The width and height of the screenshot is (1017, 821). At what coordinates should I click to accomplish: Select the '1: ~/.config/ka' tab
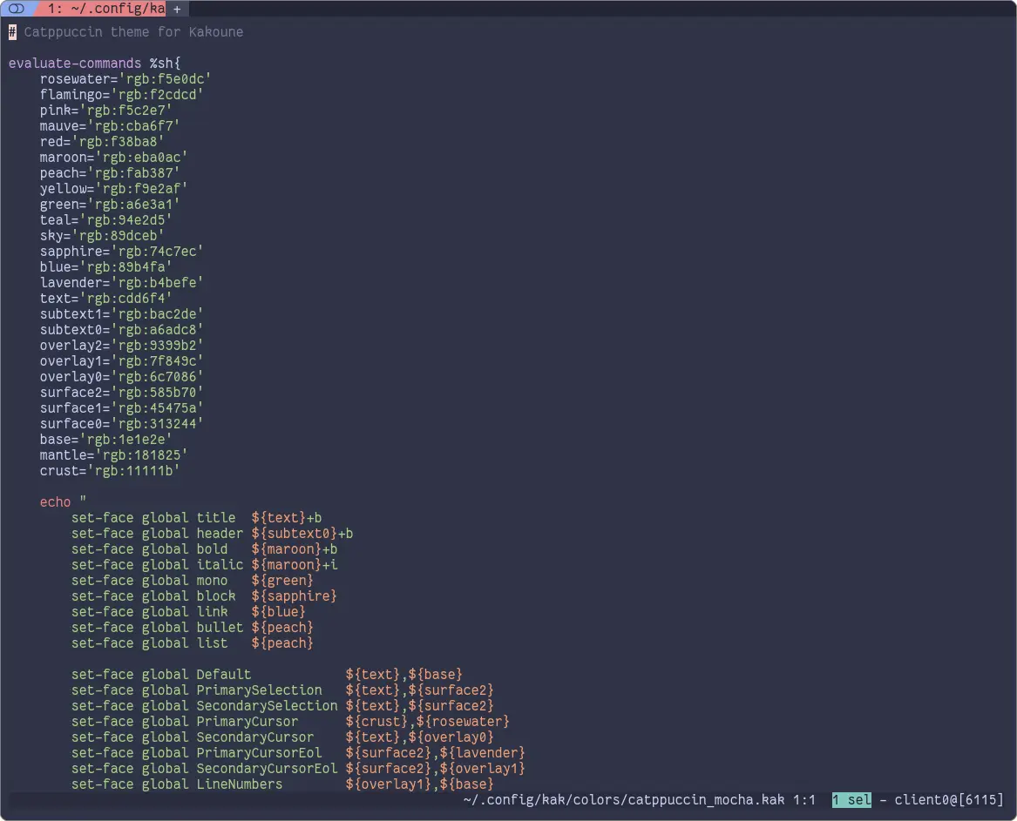pyautogui.click(x=105, y=9)
